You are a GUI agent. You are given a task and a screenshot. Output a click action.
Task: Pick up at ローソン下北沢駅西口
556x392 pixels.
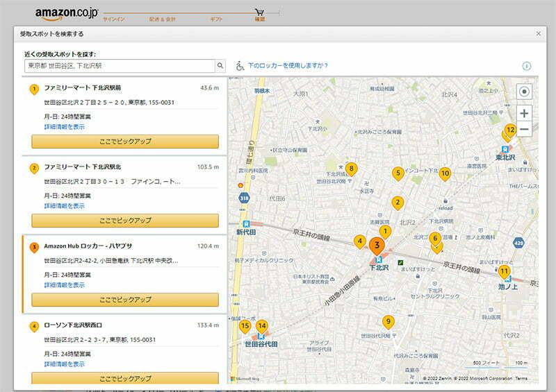125,378
